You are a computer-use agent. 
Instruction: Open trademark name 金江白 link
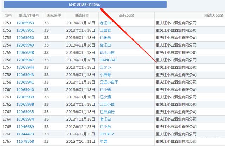(x=105, y=45)
